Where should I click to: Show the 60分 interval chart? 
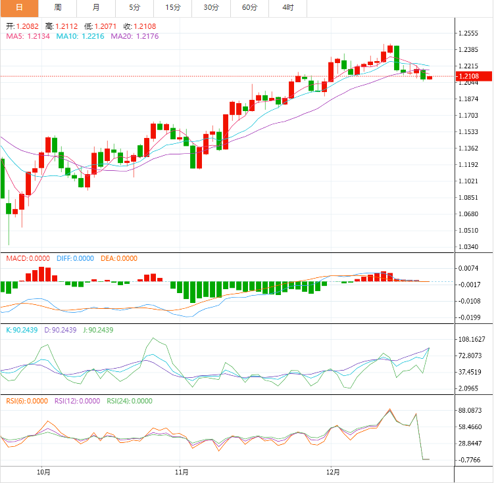point(249,8)
